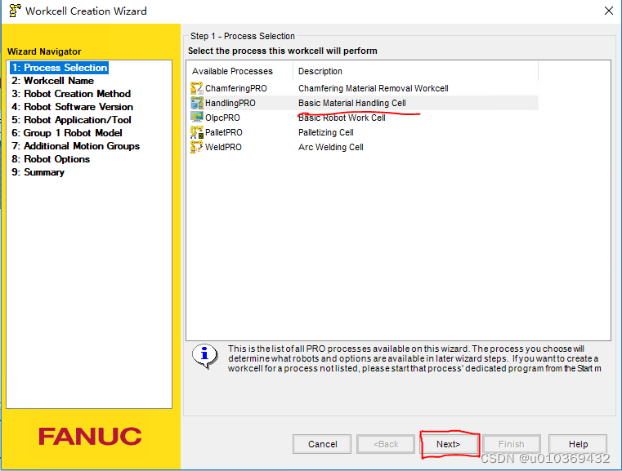Select WeldPRO process name
The width and height of the screenshot is (622, 471).
223,147
